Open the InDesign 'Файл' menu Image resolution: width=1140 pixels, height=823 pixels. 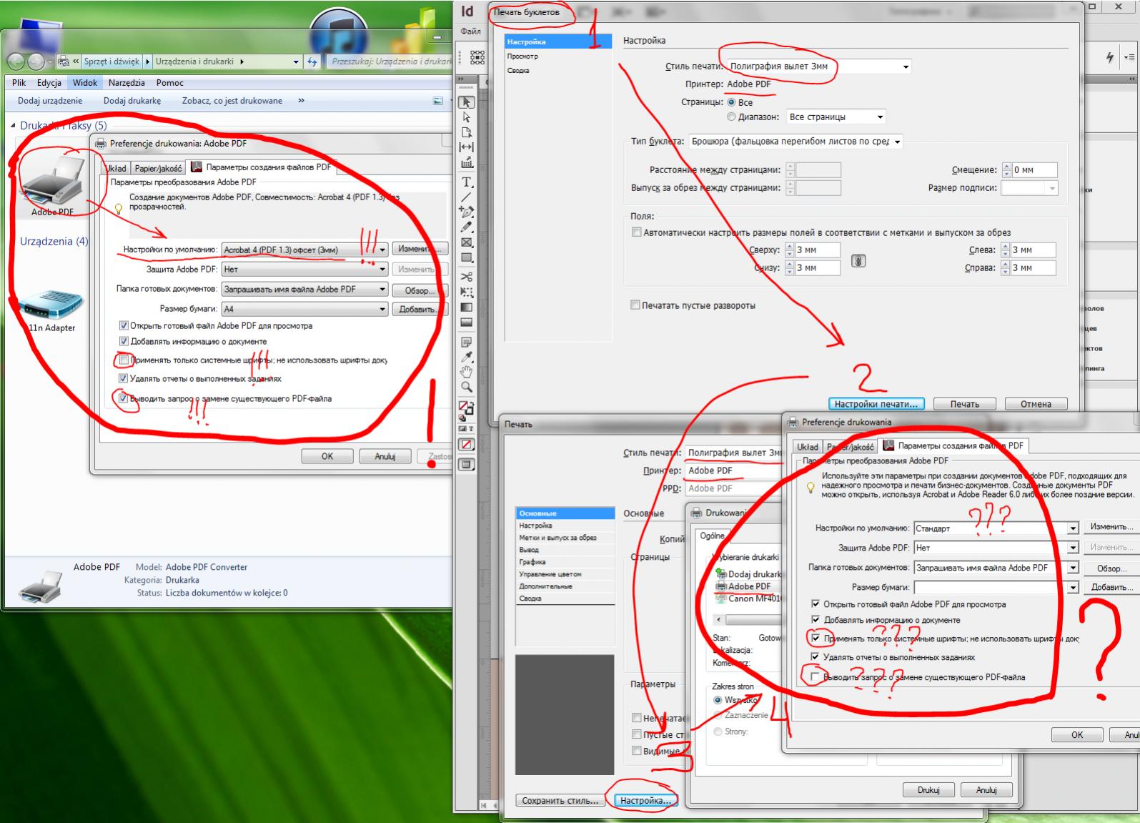(x=470, y=31)
